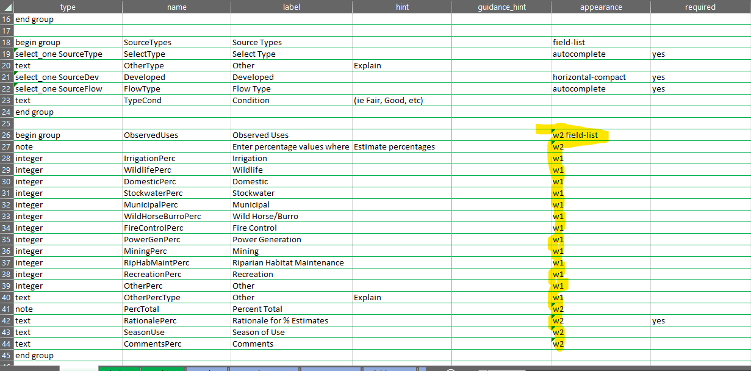Select row 26 by its row number
The width and height of the screenshot is (751, 371).
(x=6, y=135)
